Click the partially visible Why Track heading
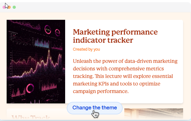 31,117
